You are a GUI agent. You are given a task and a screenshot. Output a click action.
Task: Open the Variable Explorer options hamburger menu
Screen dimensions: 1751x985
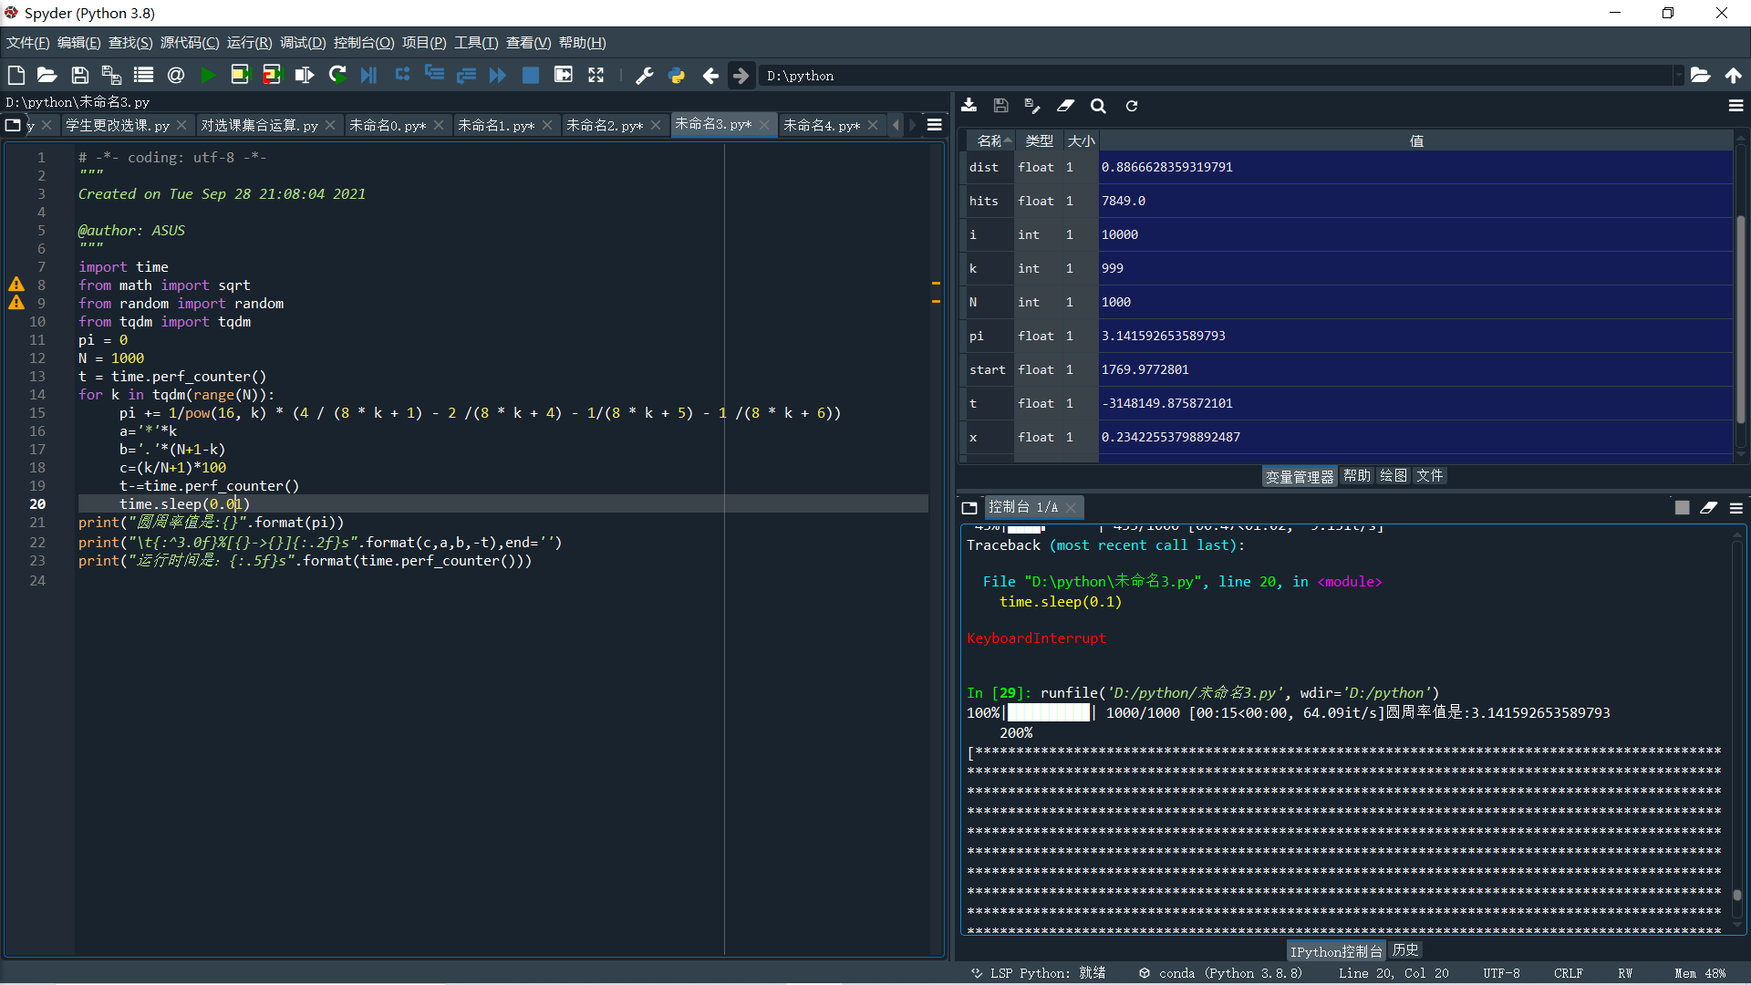(x=1735, y=106)
